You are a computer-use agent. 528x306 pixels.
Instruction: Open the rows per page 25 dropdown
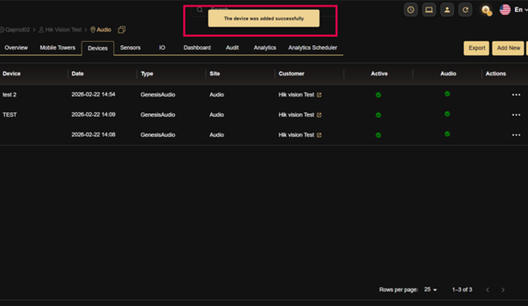(430, 289)
